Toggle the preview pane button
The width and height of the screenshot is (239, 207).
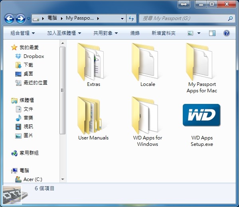point(212,33)
